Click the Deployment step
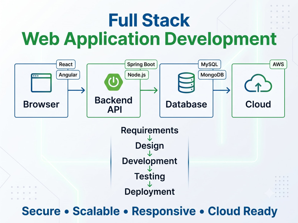 150,192
